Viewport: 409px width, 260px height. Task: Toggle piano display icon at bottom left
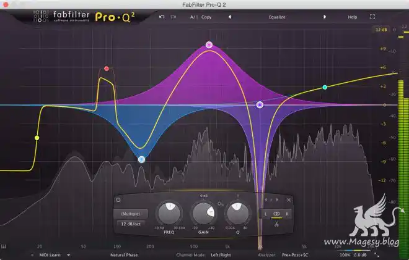(x=4, y=246)
